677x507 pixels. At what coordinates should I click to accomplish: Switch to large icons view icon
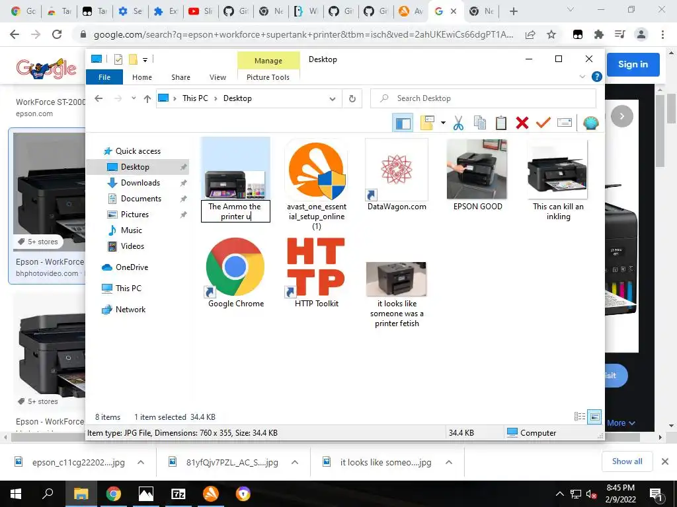click(x=594, y=417)
